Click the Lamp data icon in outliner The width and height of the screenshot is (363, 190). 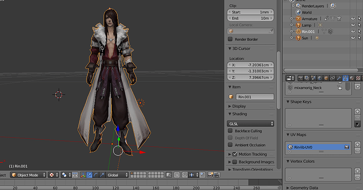pos(320,25)
